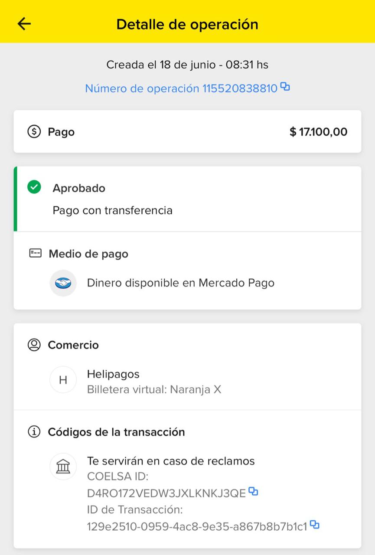Tap the Mercado Pago handshake logo
Viewport: 375px width, 555px height.
[63, 283]
